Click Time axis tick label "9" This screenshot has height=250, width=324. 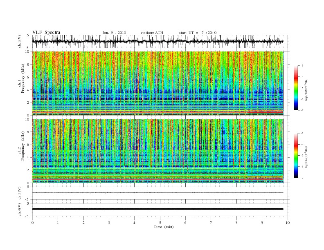[262, 223]
